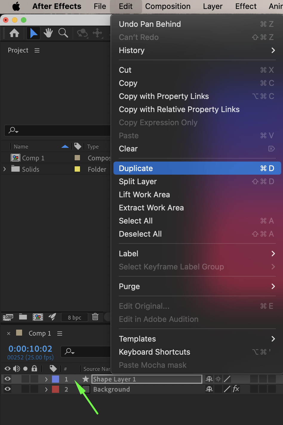283x425 pixels.
Task: Hide Shape Layer 1 visibility eye
Action: pos(7,379)
